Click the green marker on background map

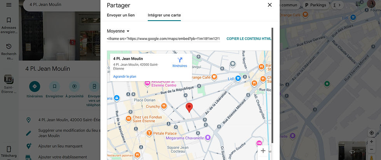point(327,84)
